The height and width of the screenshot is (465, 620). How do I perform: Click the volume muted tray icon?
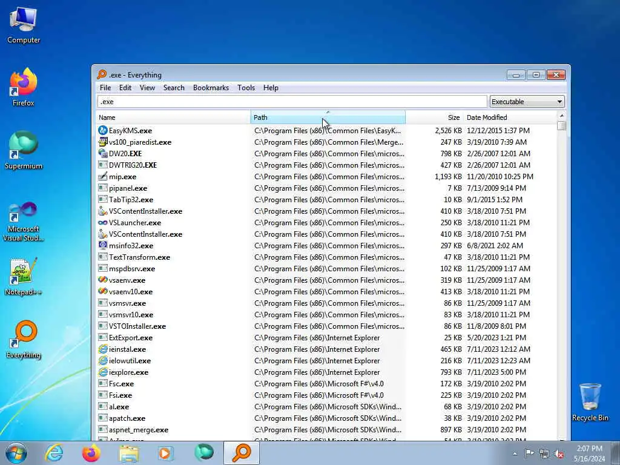559,454
